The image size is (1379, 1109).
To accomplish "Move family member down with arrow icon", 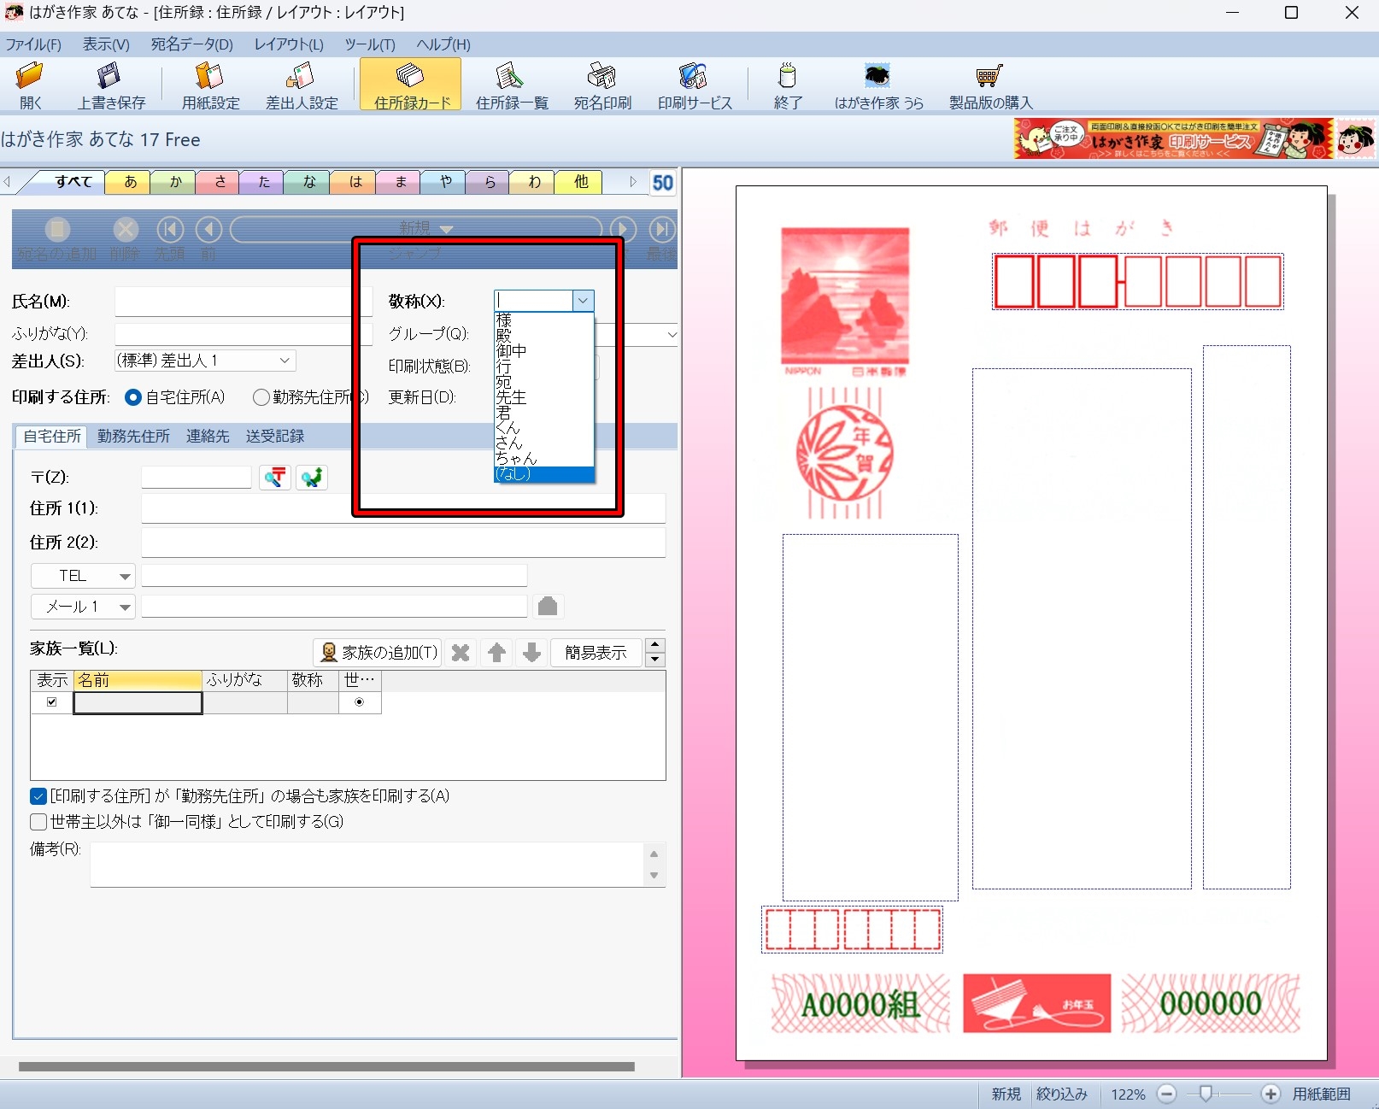I will click(x=531, y=653).
